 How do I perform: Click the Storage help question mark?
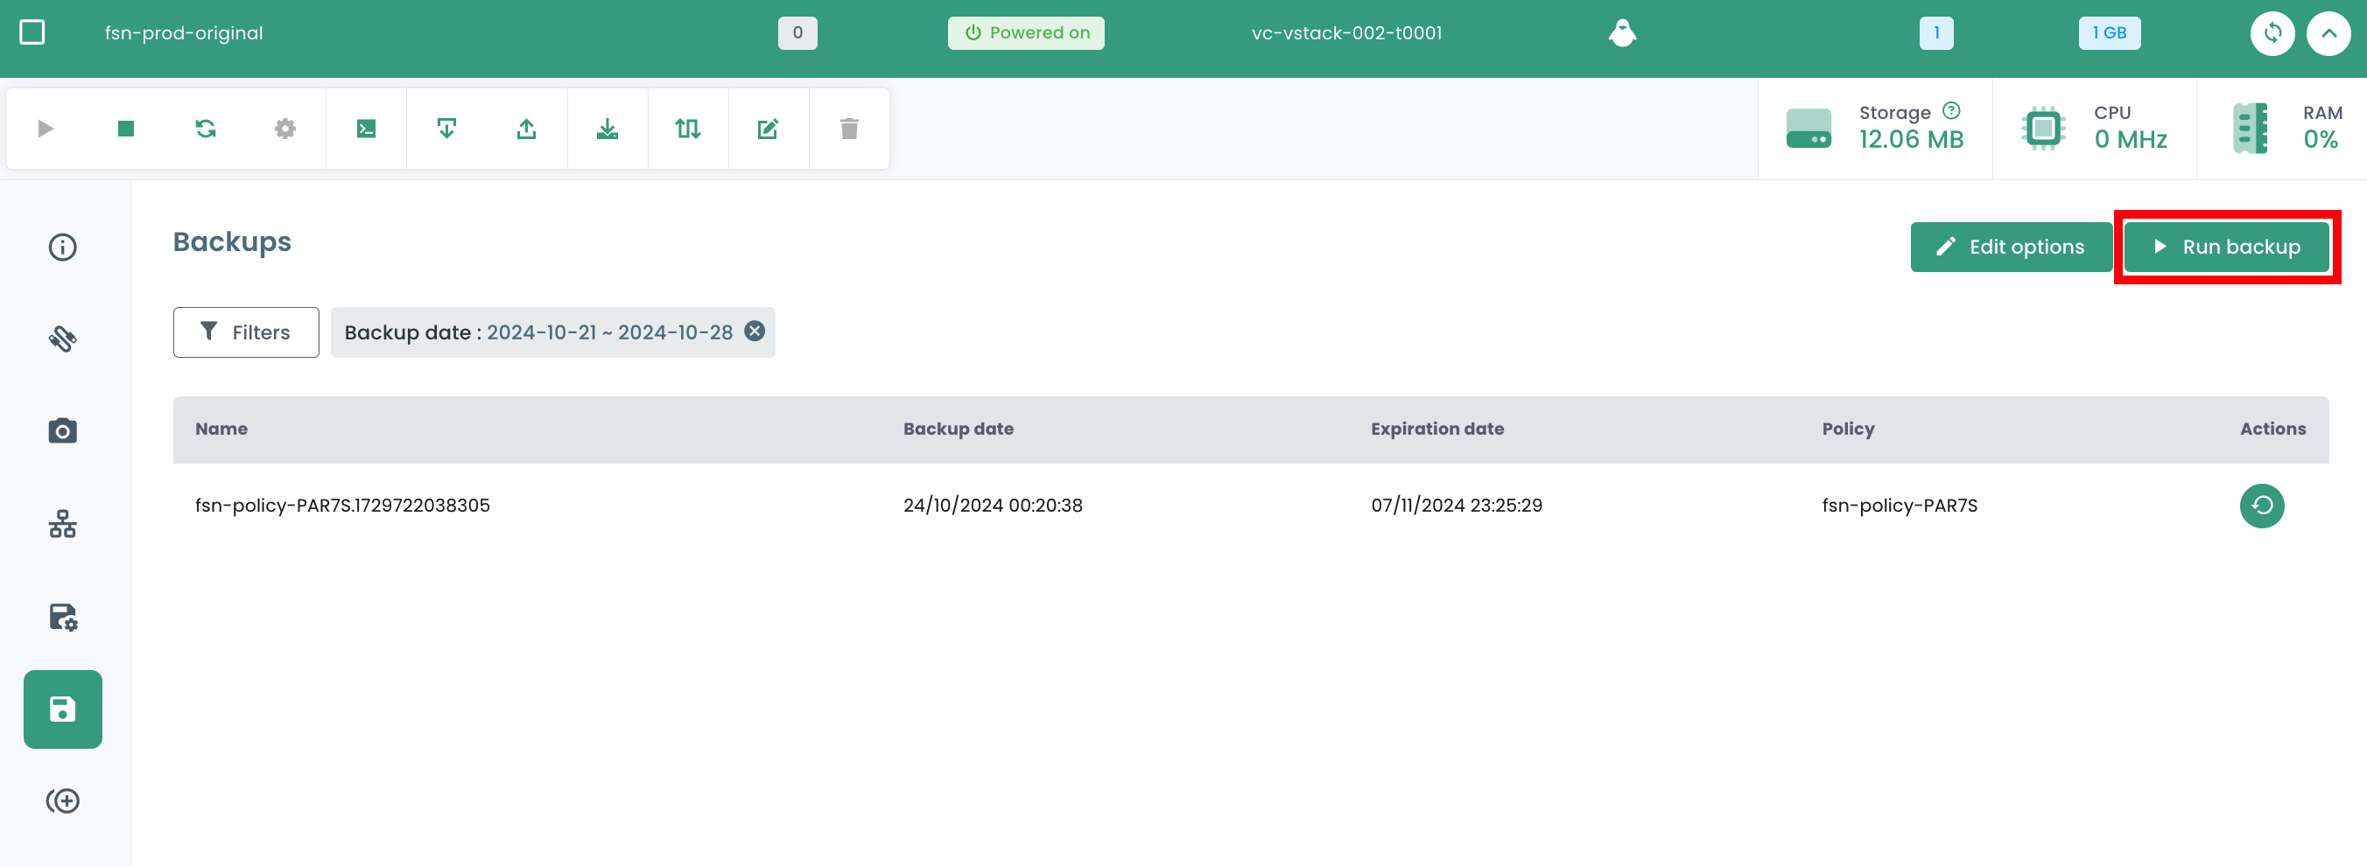(1952, 111)
